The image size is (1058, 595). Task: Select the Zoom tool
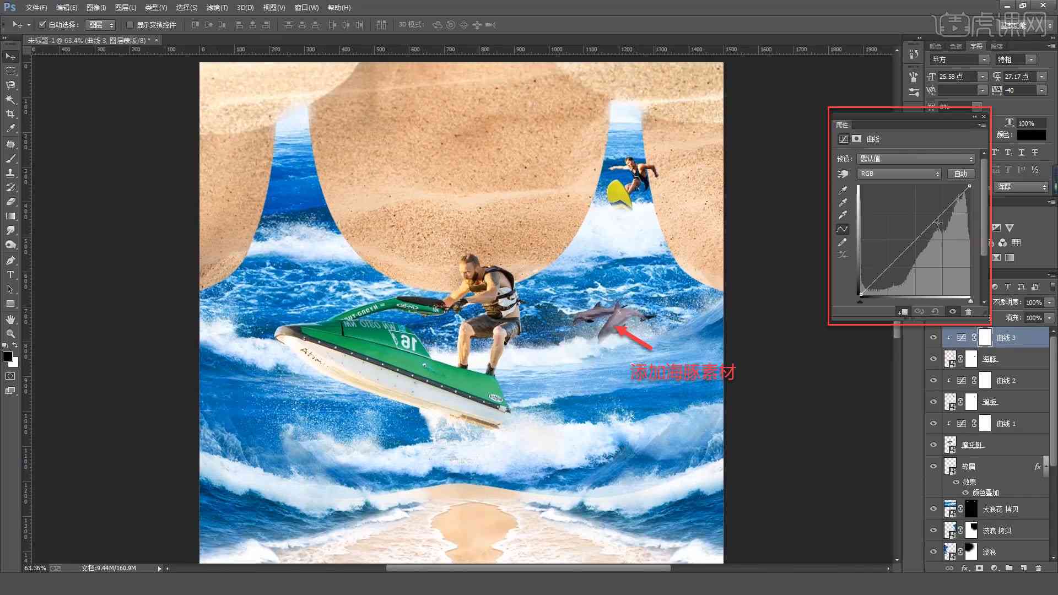click(x=10, y=334)
